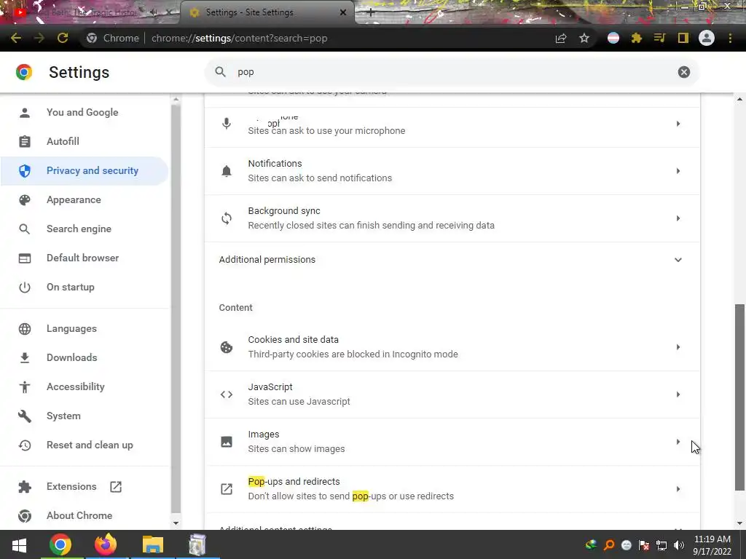Toggle the side panel icon
This screenshot has height=559, width=746.
(x=683, y=38)
